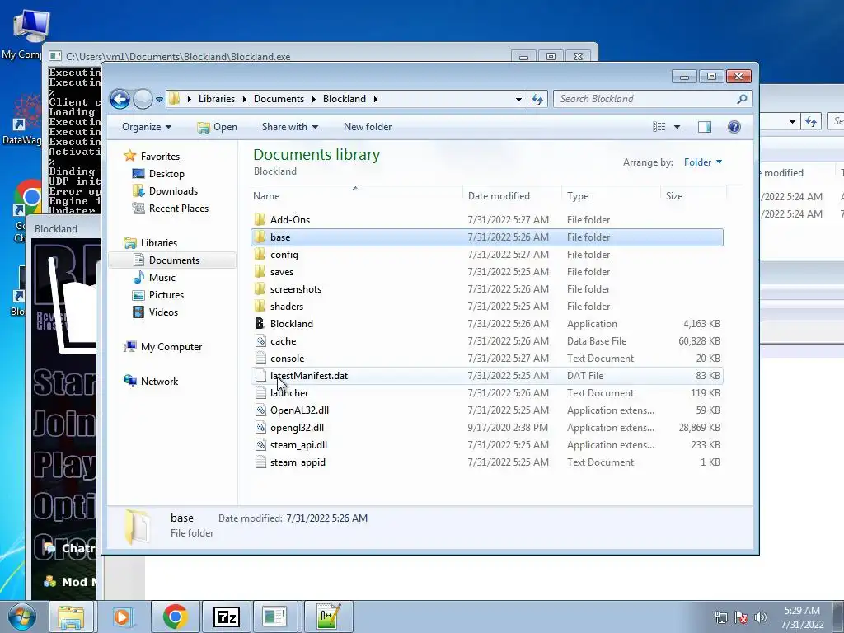The height and width of the screenshot is (633, 844).
Task: Sort by the Size column
Action: pyautogui.click(x=693, y=196)
